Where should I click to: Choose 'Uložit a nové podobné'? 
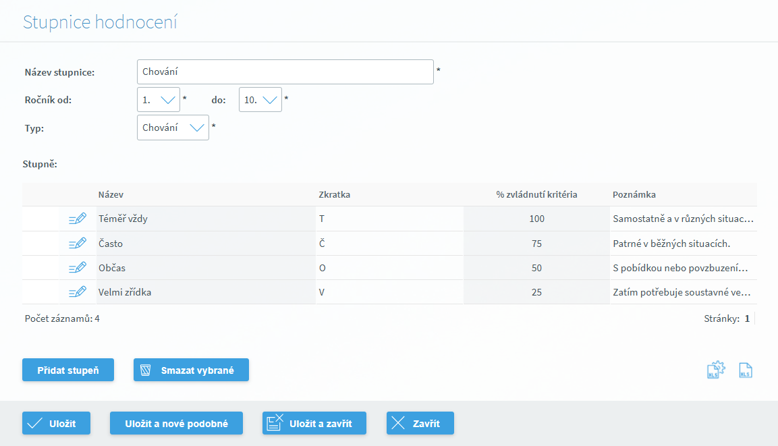point(177,423)
